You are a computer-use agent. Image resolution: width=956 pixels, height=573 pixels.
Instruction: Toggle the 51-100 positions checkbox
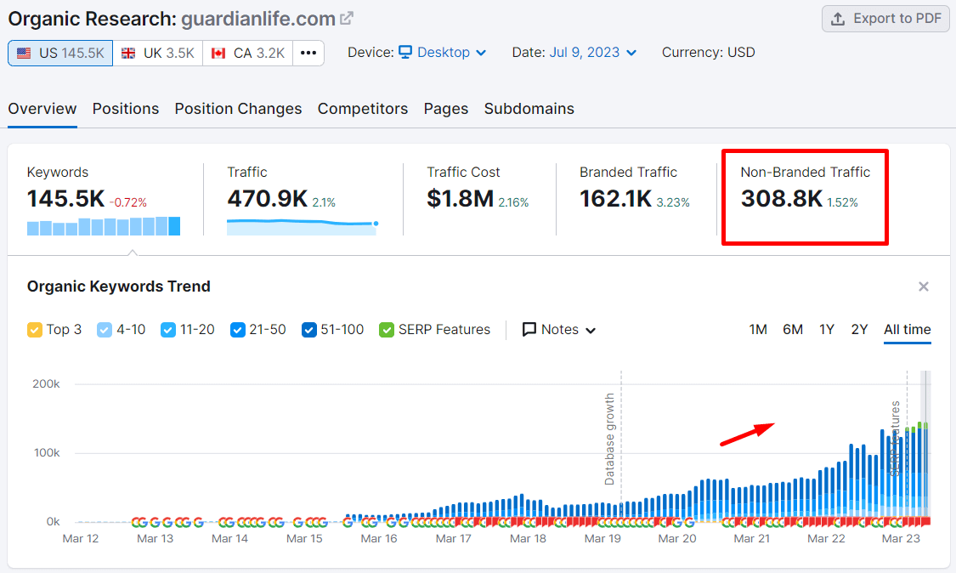click(x=309, y=330)
